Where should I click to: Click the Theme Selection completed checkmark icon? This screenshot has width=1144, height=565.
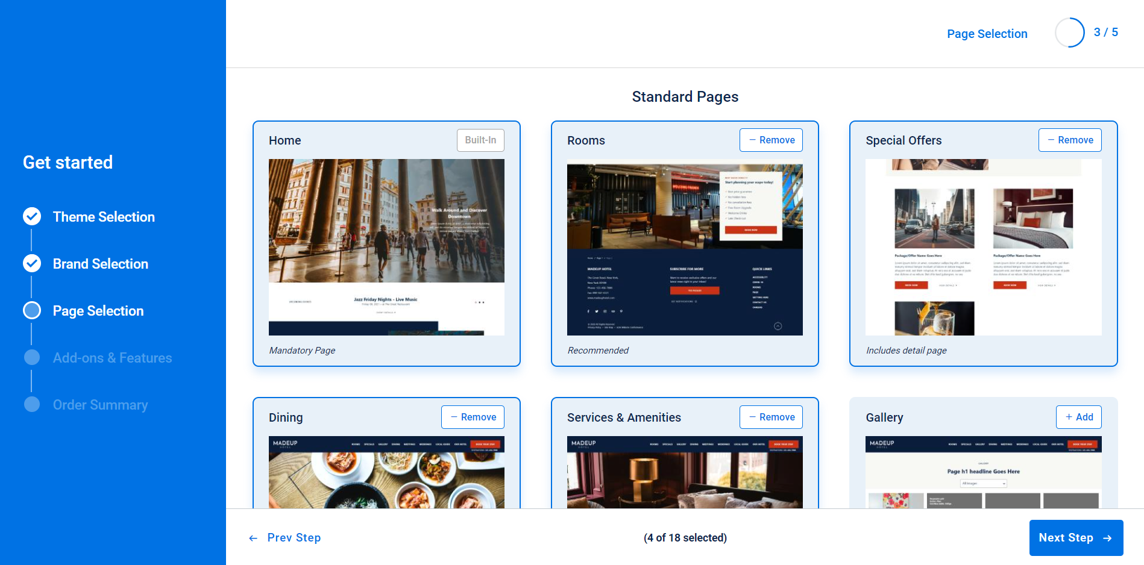pyautogui.click(x=32, y=216)
